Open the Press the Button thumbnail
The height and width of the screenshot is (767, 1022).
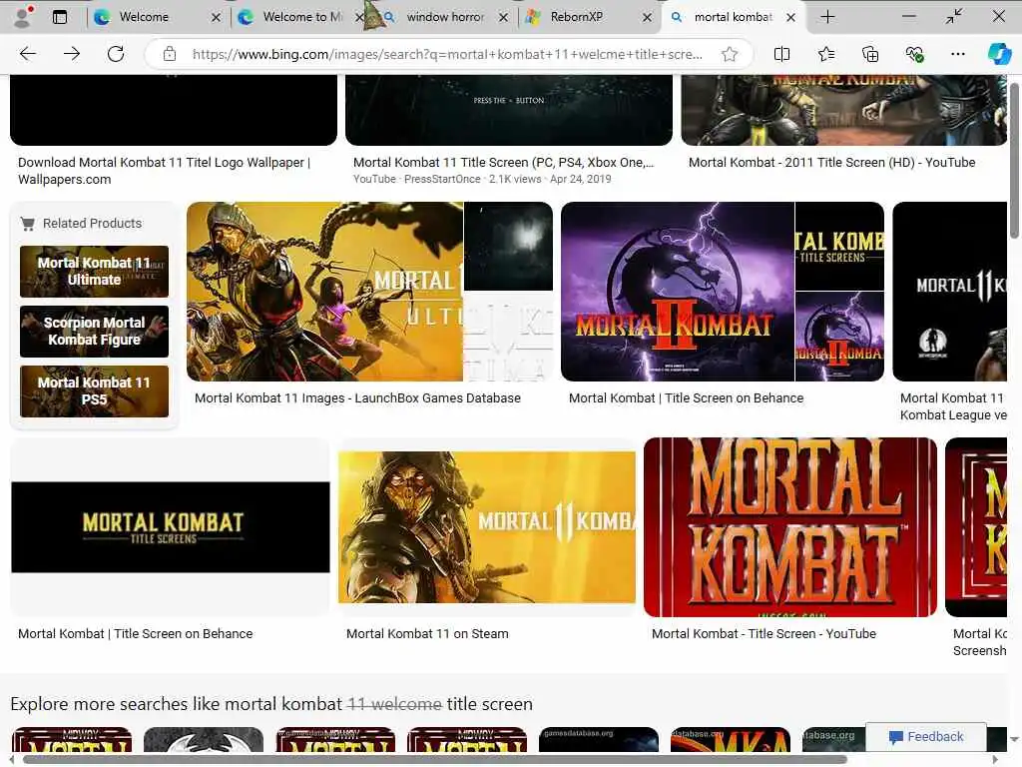508,110
